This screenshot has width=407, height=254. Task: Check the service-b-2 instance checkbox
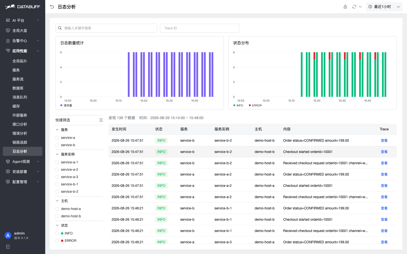tap(57, 192)
